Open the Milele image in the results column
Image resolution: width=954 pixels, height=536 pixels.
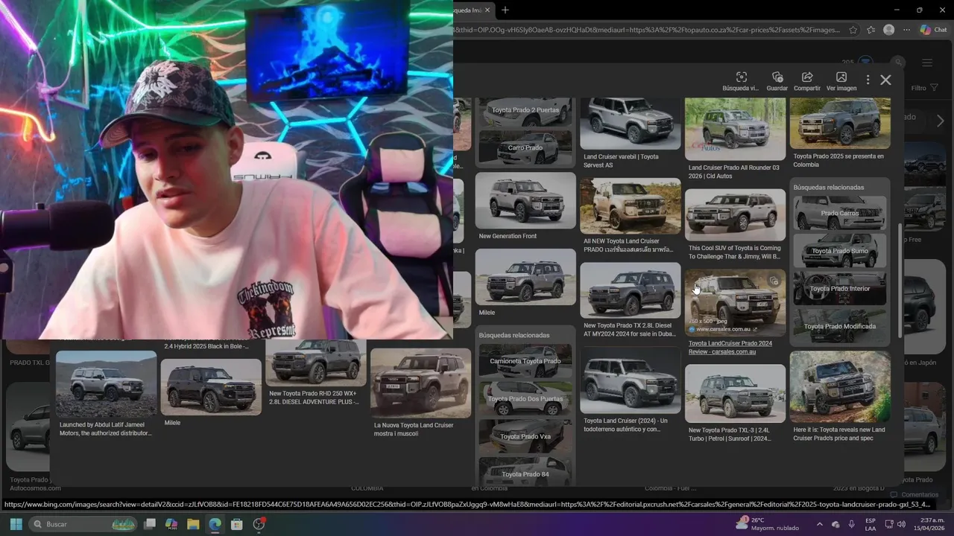point(525,277)
